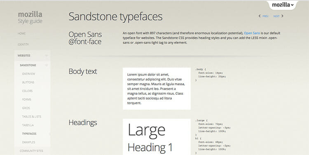This screenshot has width=309, height=155.
Task: Collapse the SANDSTONE subsection arrow
Action: pyautogui.click(x=46, y=65)
